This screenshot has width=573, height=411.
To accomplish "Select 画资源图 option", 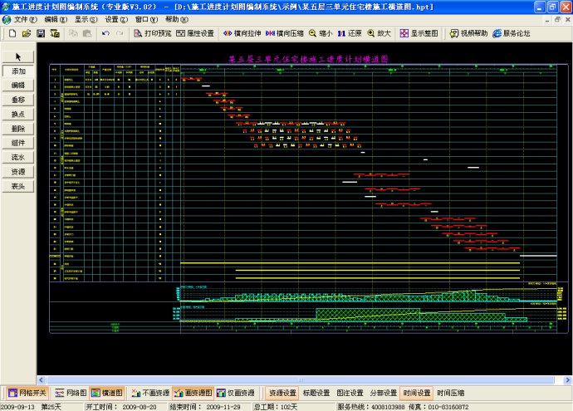I will (x=193, y=393).
